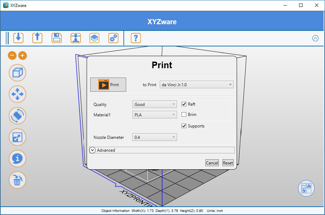325x215 pixels.
Task: Uncheck the Raft checkbox
Action: coord(184,104)
